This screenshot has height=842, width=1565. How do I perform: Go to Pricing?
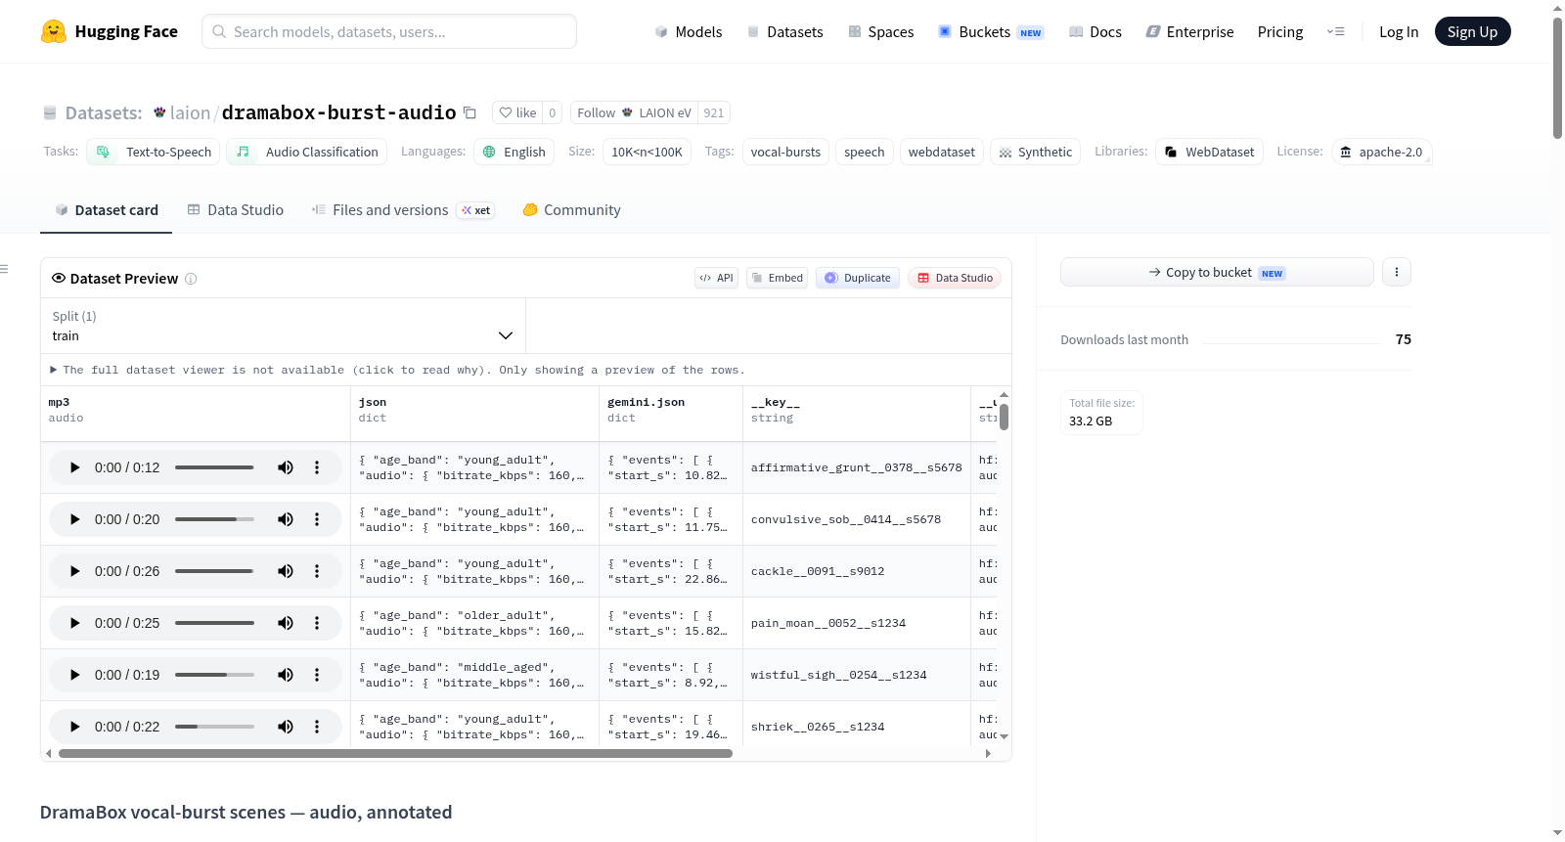coord(1280,31)
